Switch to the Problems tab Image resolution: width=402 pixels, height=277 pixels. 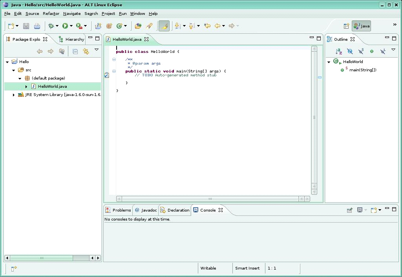(119, 210)
